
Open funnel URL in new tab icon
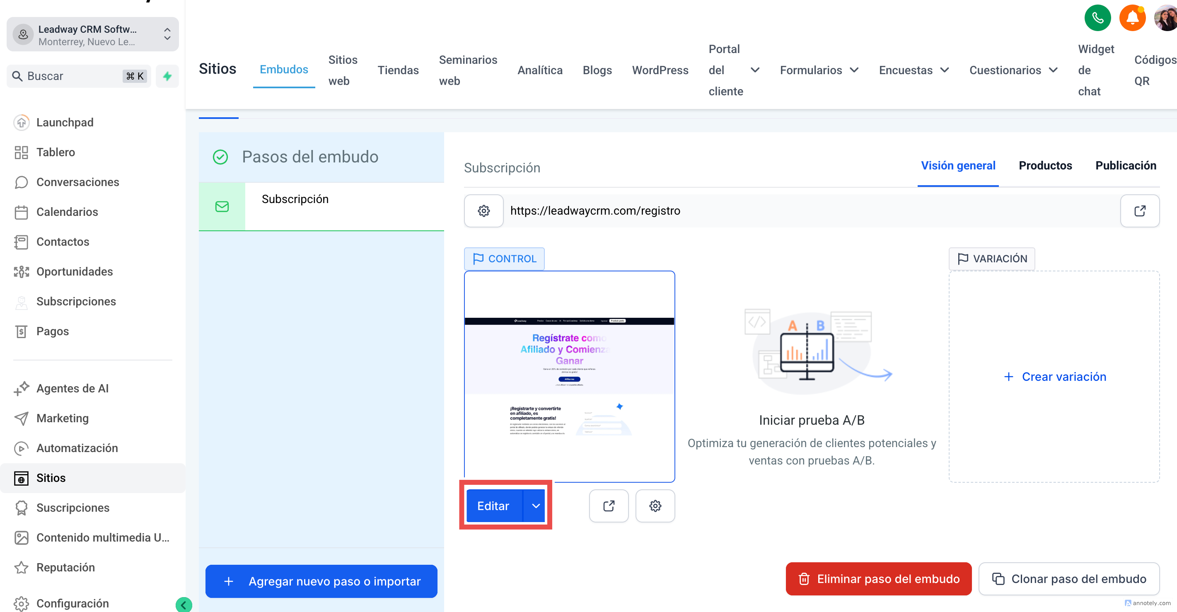click(x=1140, y=211)
